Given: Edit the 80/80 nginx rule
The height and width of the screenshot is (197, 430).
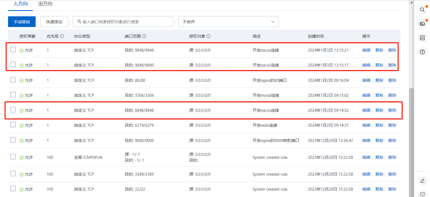Looking at the screenshot, I should (366, 80).
